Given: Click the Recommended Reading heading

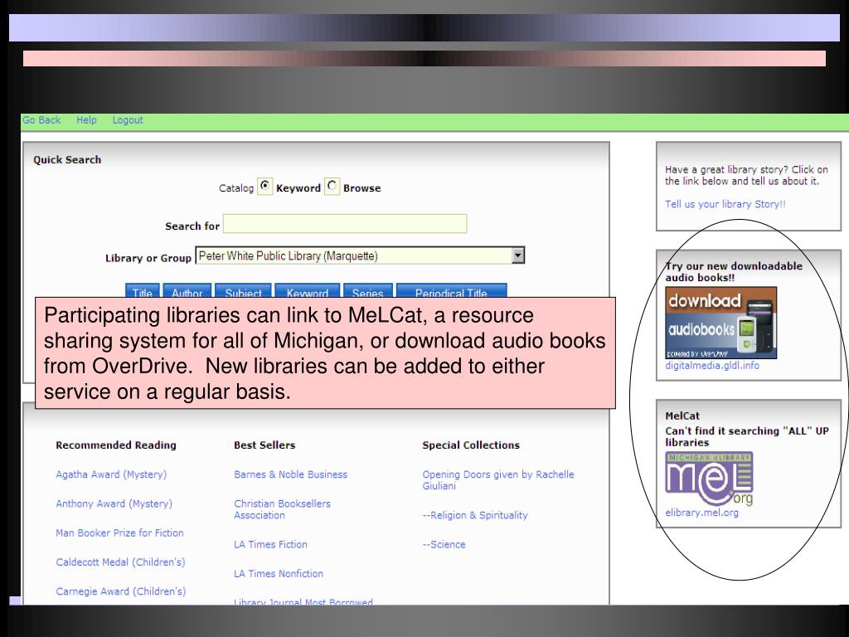Looking at the screenshot, I should coord(116,445).
